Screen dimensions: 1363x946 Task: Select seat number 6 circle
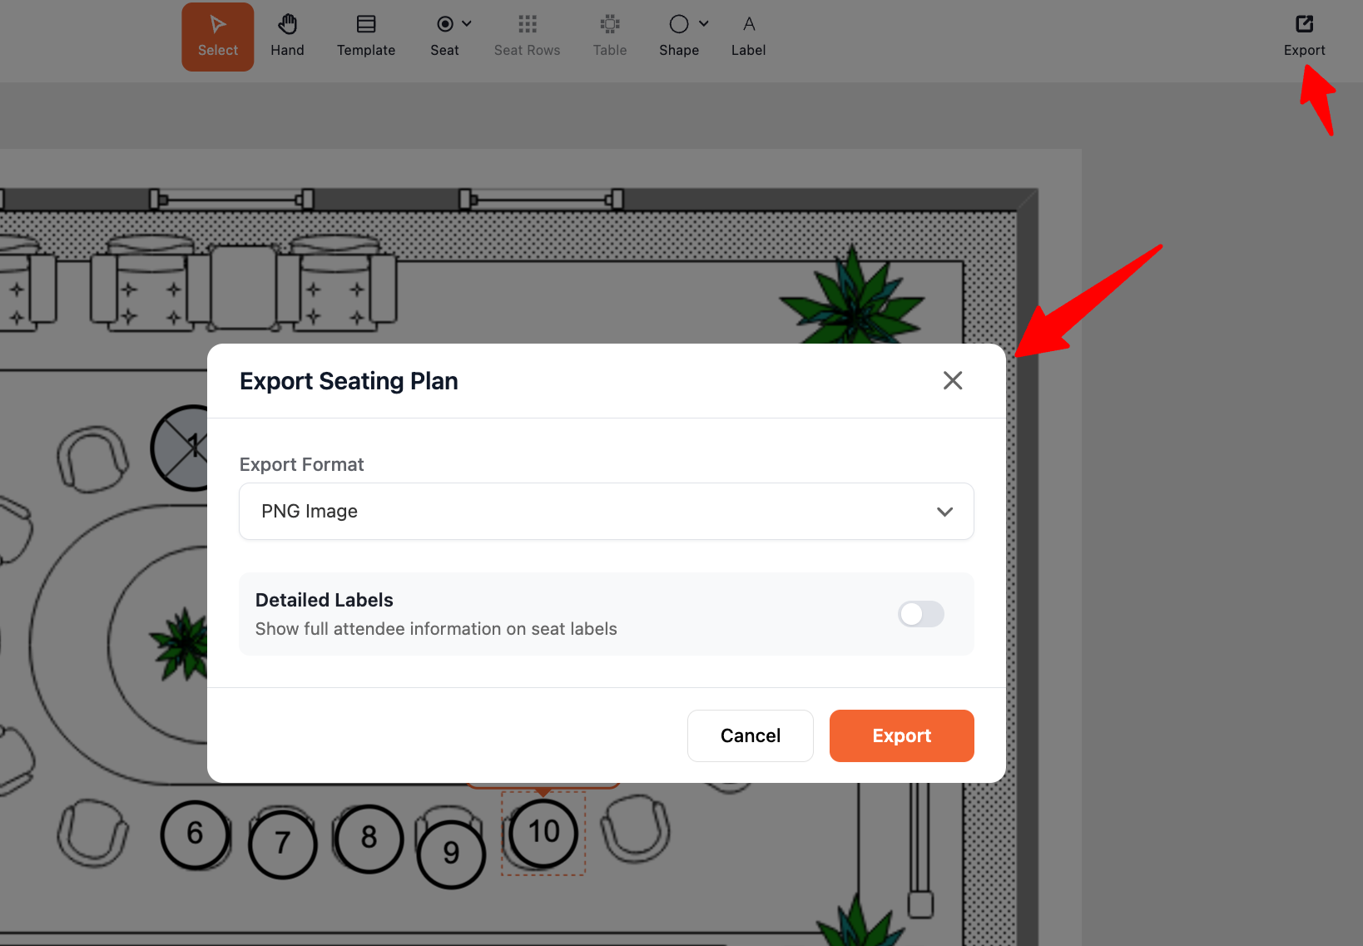(x=196, y=834)
